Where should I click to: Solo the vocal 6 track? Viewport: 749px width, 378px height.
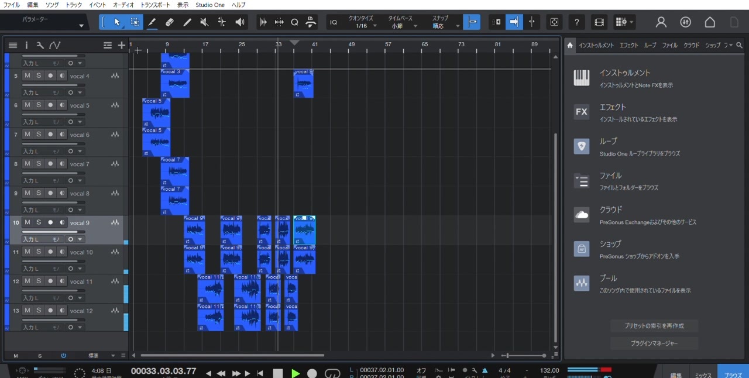(x=38, y=134)
